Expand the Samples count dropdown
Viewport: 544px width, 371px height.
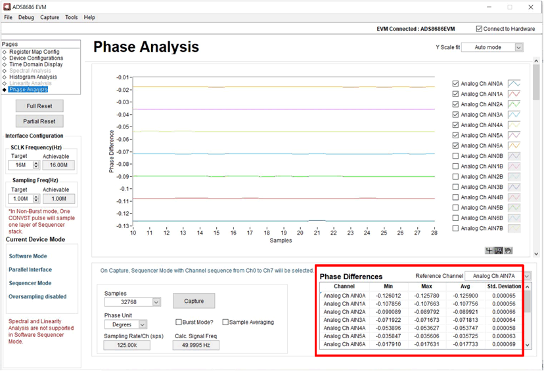coord(156,302)
